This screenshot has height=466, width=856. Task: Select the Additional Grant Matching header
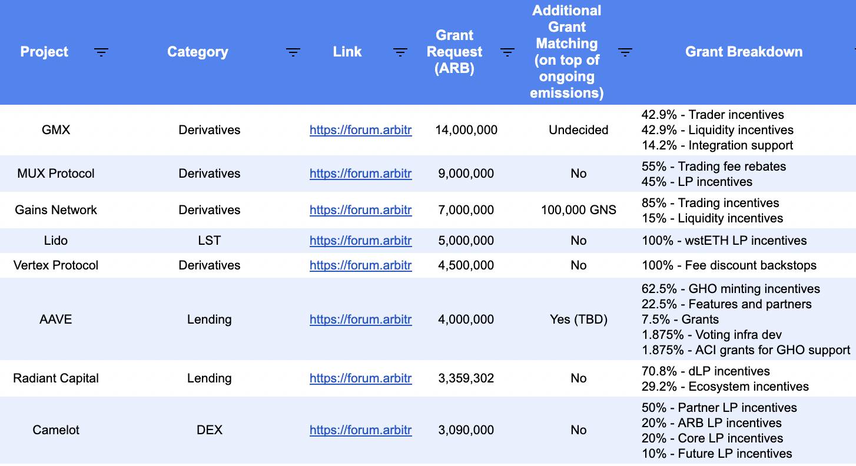pos(579,52)
